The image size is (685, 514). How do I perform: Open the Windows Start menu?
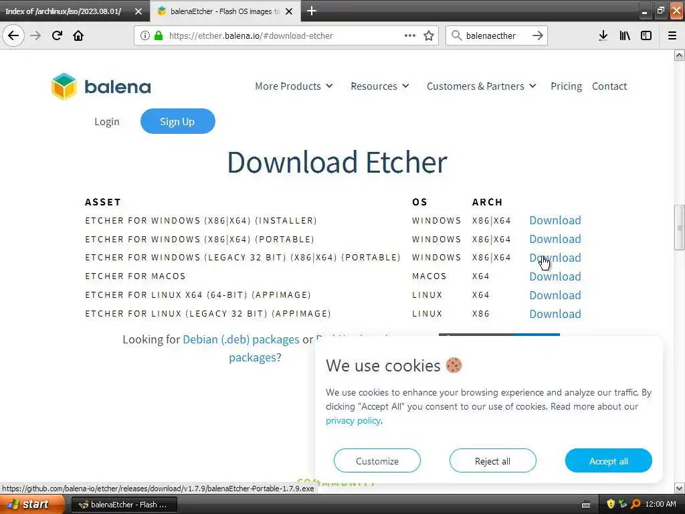click(x=32, y=505)
